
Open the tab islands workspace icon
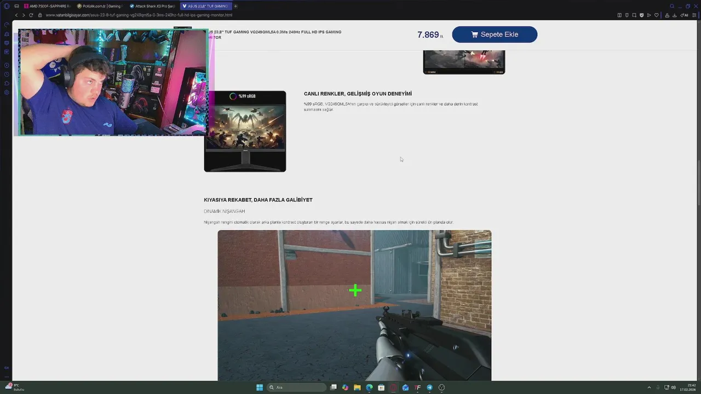coord(16,6)
